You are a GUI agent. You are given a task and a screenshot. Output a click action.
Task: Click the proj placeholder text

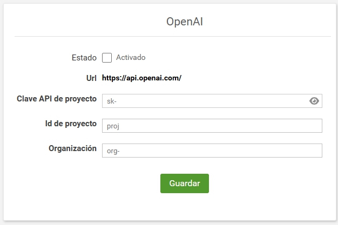[113, 126]
